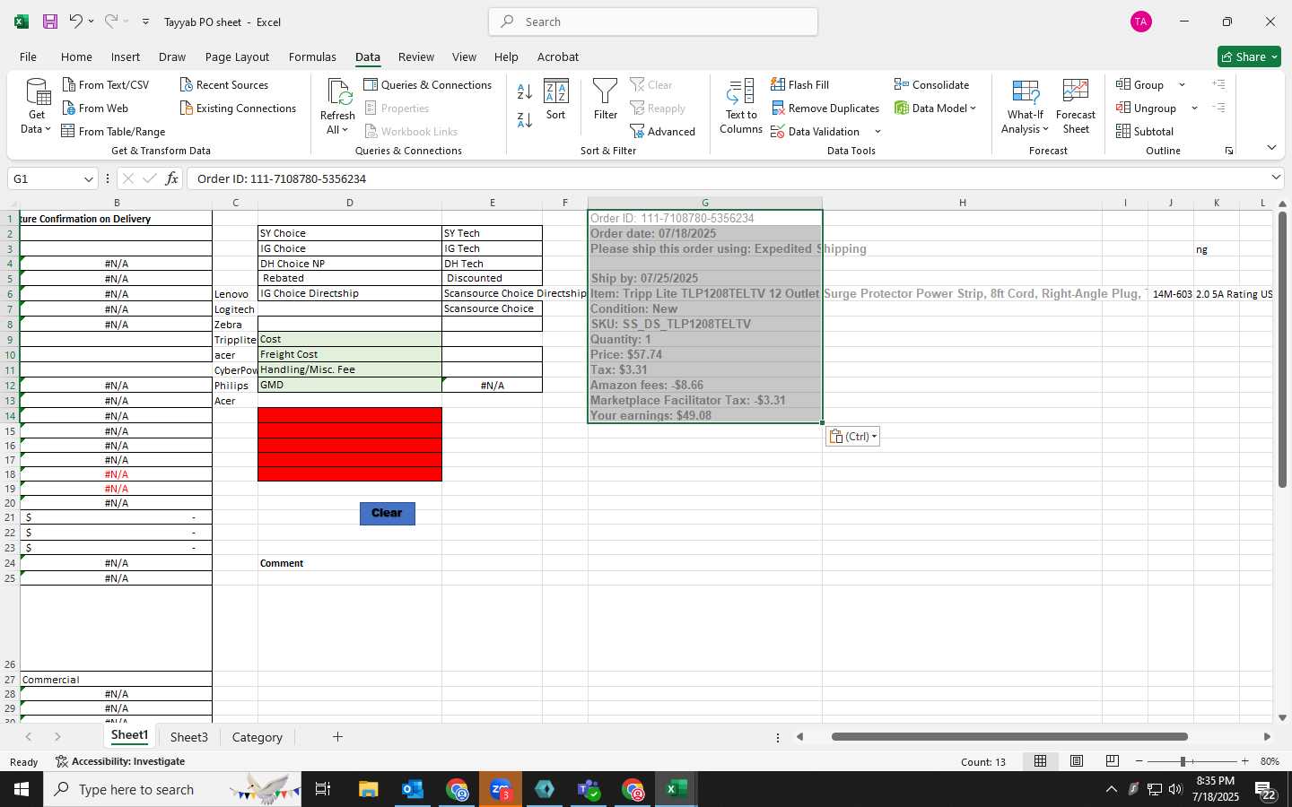This screenshot has height=807, width=1292.
Task: Click Insert Function fx icon
Action: coord(171,178)
